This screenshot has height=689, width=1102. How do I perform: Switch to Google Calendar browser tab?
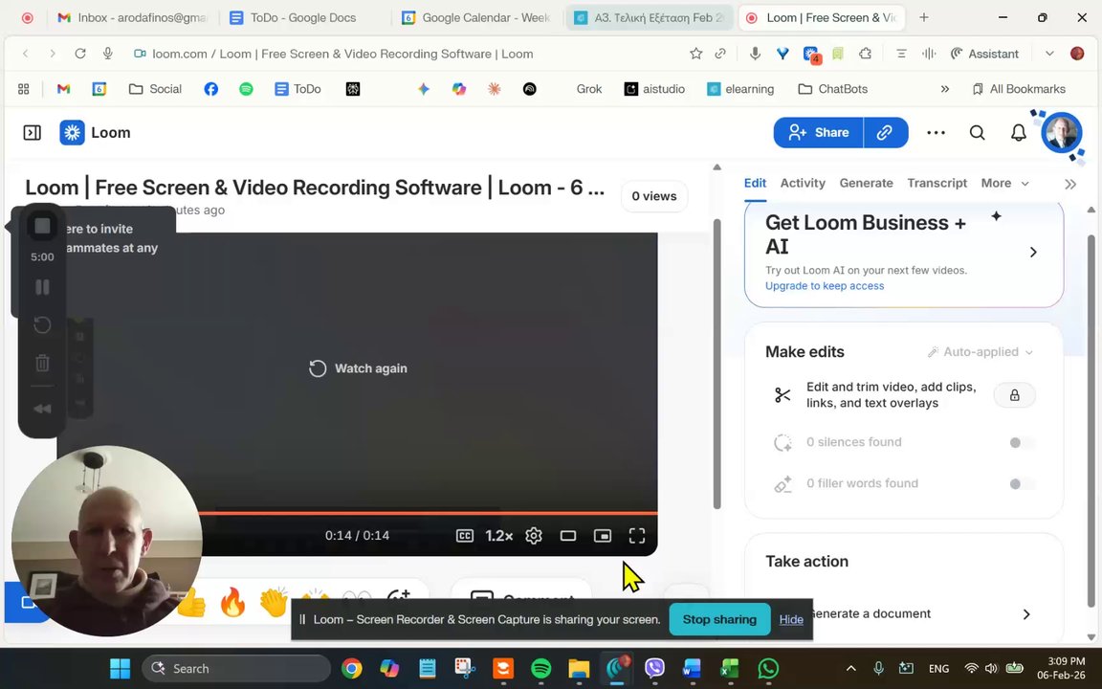[477, 17]
